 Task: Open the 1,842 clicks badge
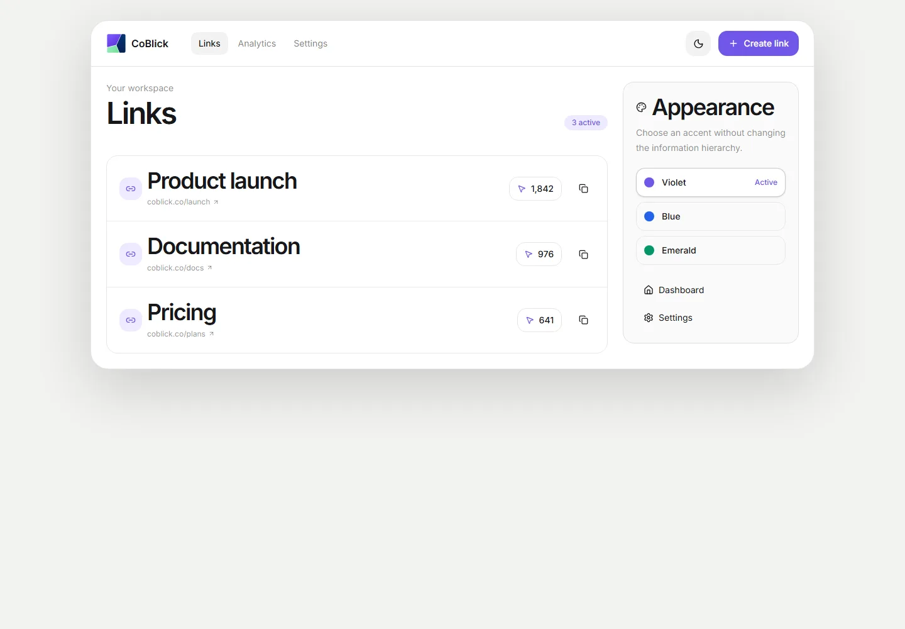point(535,189)
